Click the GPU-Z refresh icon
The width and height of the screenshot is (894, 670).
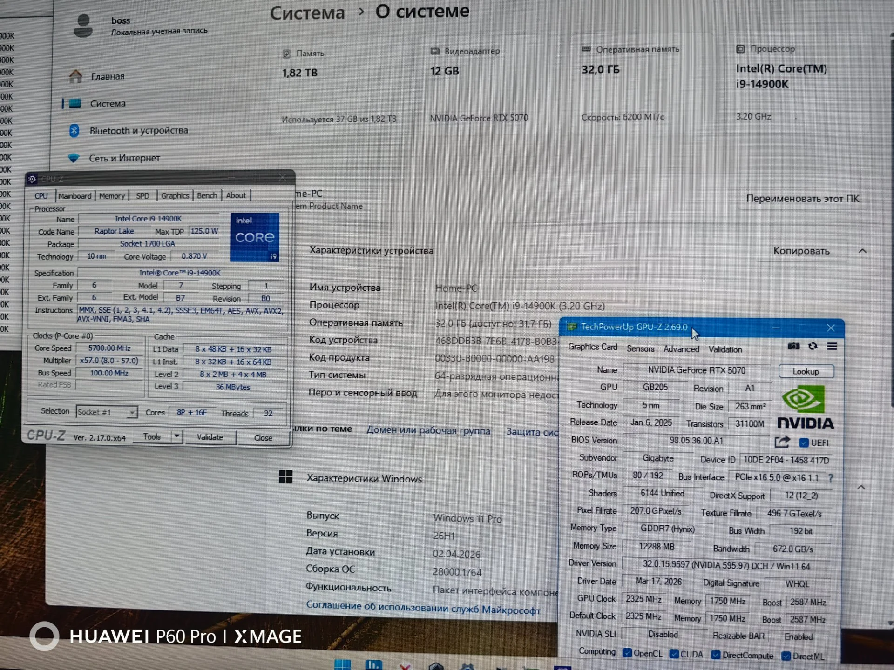coord(813,346)
